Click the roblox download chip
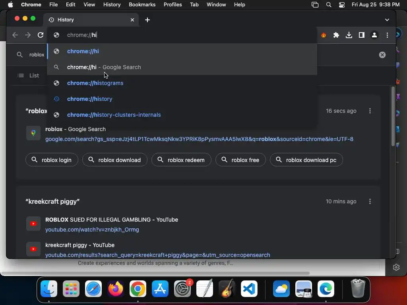407x305 pixels. click(115, 160)
